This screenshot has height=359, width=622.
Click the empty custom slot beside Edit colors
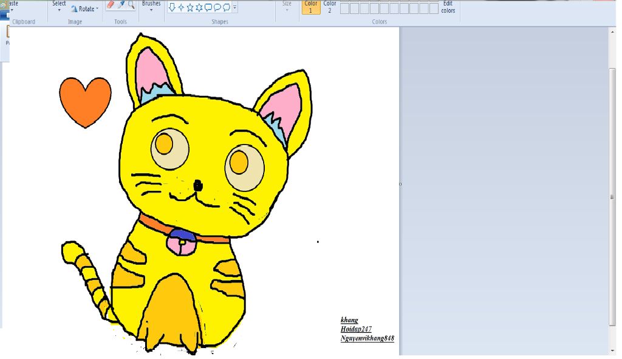tap(434, 9)
